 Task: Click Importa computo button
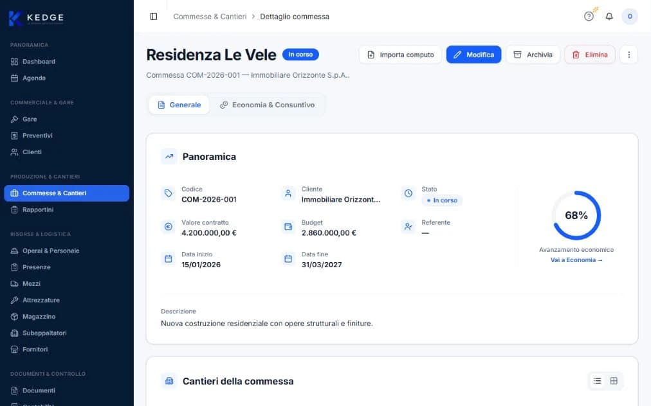[x=400, y=55]
